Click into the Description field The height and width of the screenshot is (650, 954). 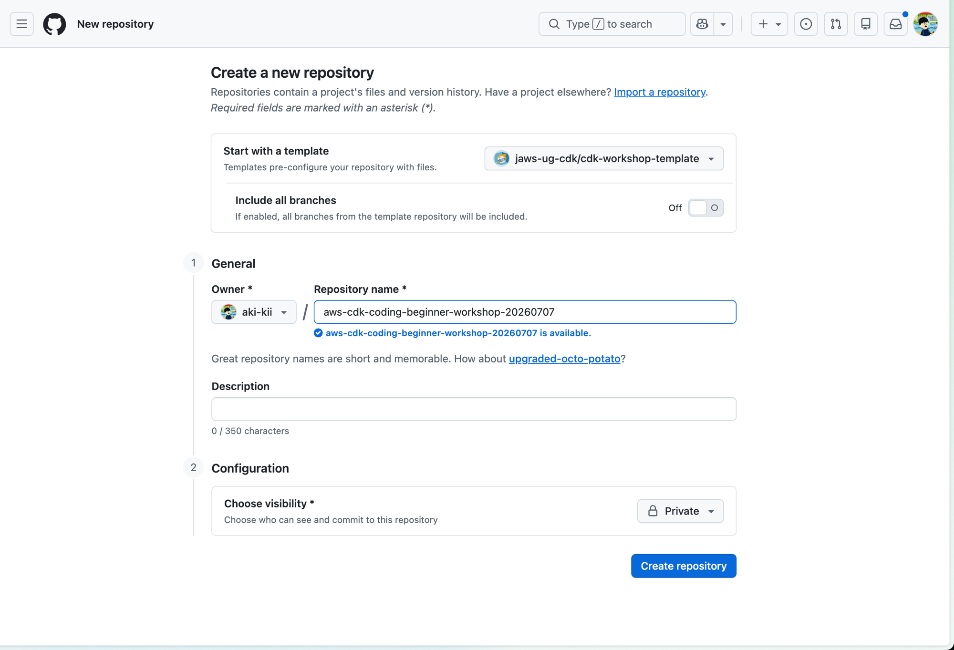pos(474,409)
